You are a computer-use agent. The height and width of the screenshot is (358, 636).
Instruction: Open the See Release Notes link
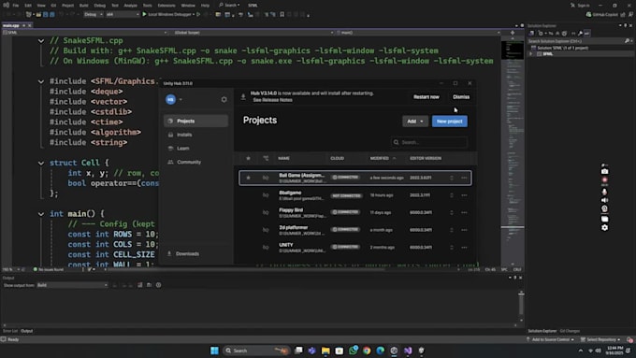(272, 100)
